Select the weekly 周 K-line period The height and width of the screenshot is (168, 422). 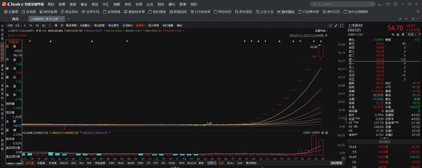click(x=56, y=25)
